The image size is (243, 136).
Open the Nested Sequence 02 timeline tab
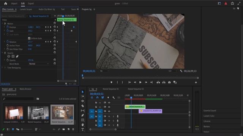[x=136, y=89]
